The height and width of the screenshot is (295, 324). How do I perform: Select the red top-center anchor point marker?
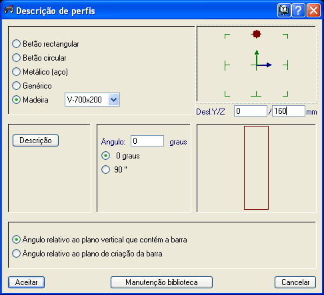tap(257, 34)
